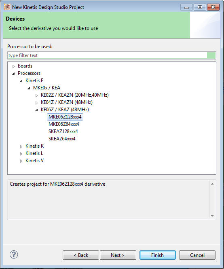Image resolution: width=224 pixels, height=269 pixels.
Task: Expand the Kinetis V node
Action: point(21,161)
